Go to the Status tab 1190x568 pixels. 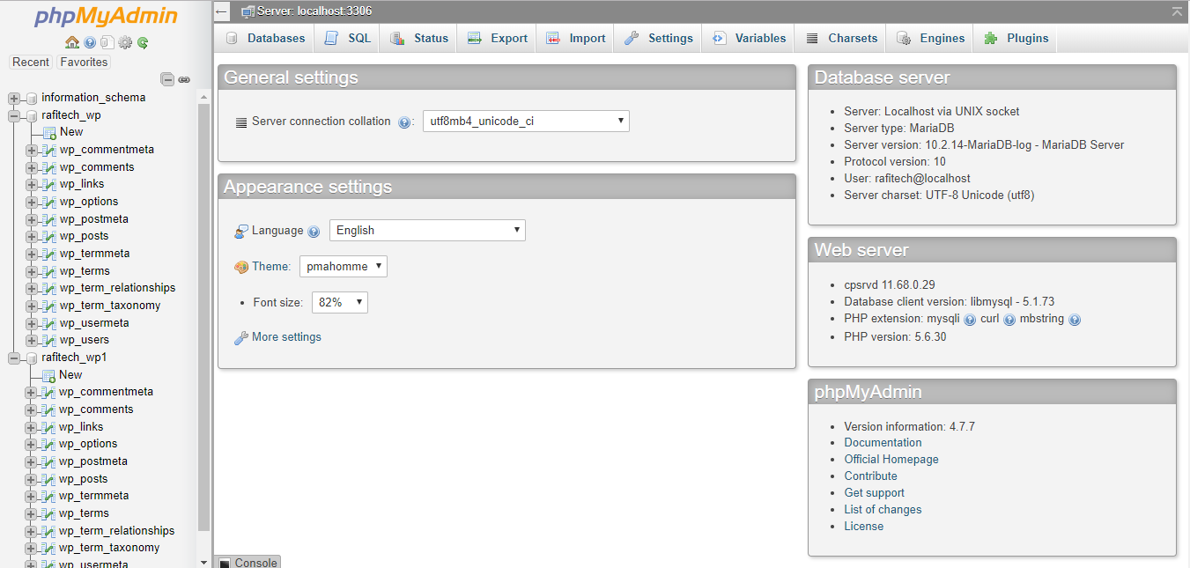[x=418, y=38]
